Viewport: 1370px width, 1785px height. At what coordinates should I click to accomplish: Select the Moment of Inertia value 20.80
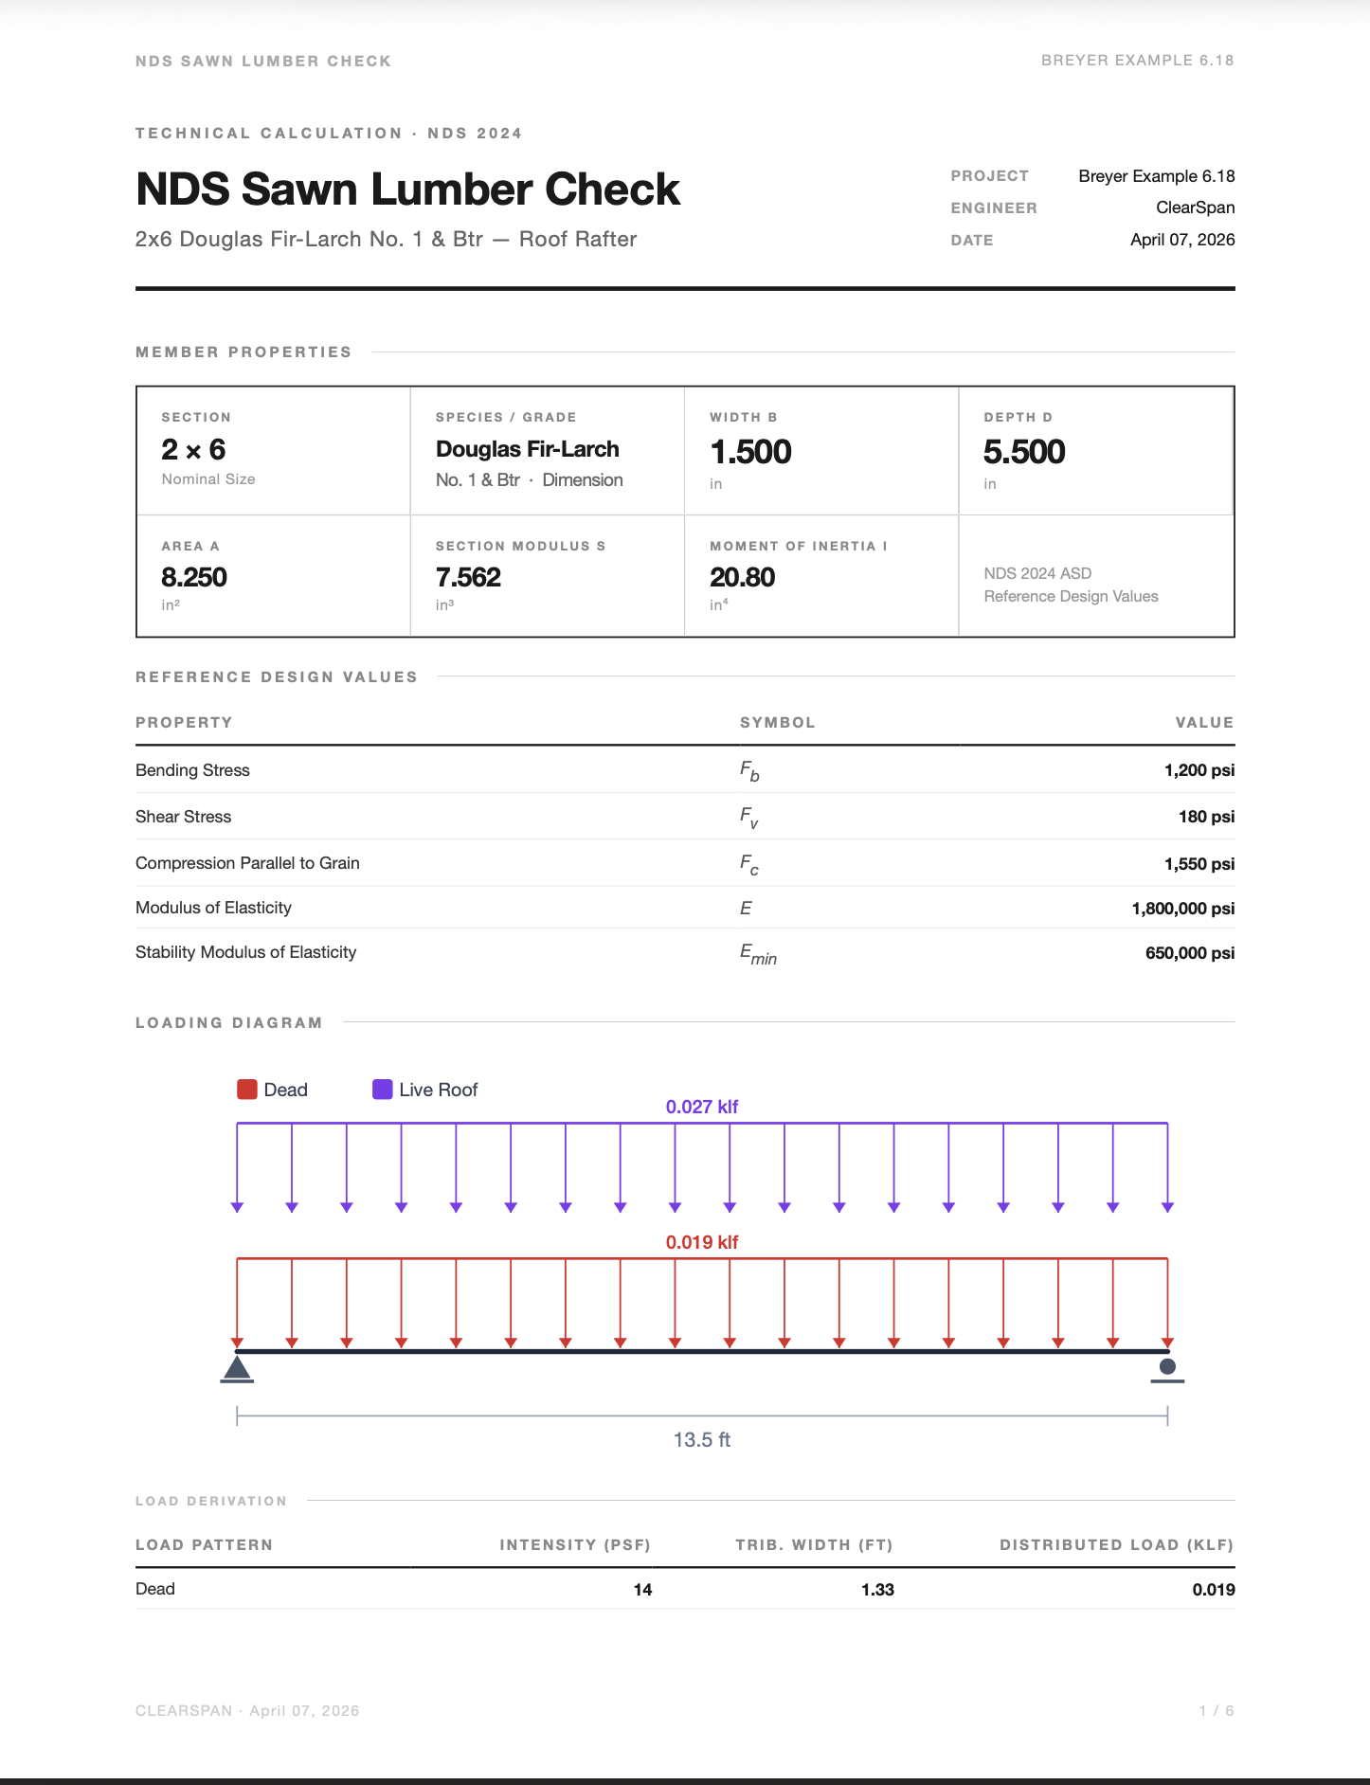pos(742,577)
